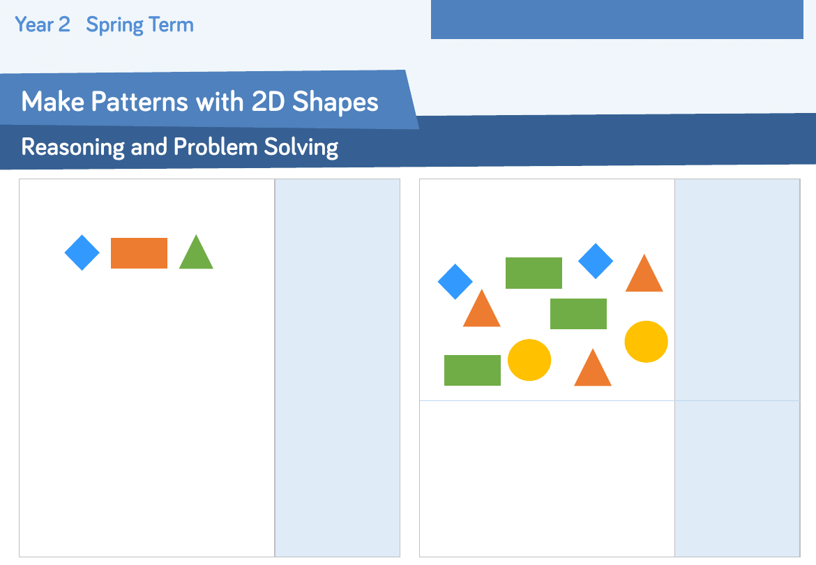Viewport: 816px width, 565px height.
Task: Click the light blue column beside the left box
Action: pos(338,368)
